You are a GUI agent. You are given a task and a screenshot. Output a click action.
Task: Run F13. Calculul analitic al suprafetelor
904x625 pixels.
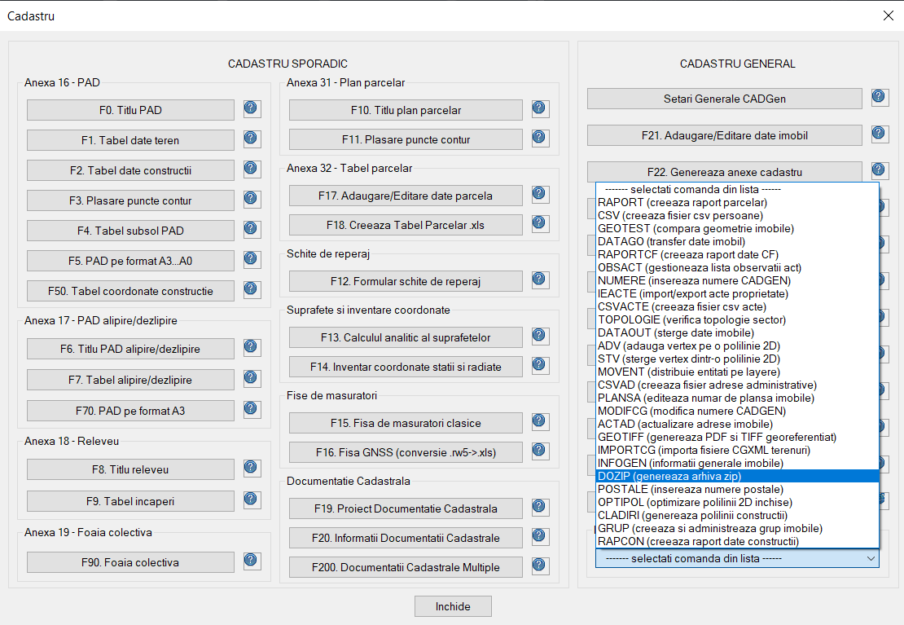[x=406, y=337]
